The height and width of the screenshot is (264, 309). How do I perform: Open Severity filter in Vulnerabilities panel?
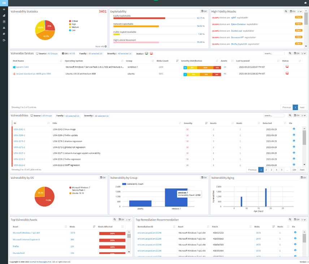tap(96, 116)
